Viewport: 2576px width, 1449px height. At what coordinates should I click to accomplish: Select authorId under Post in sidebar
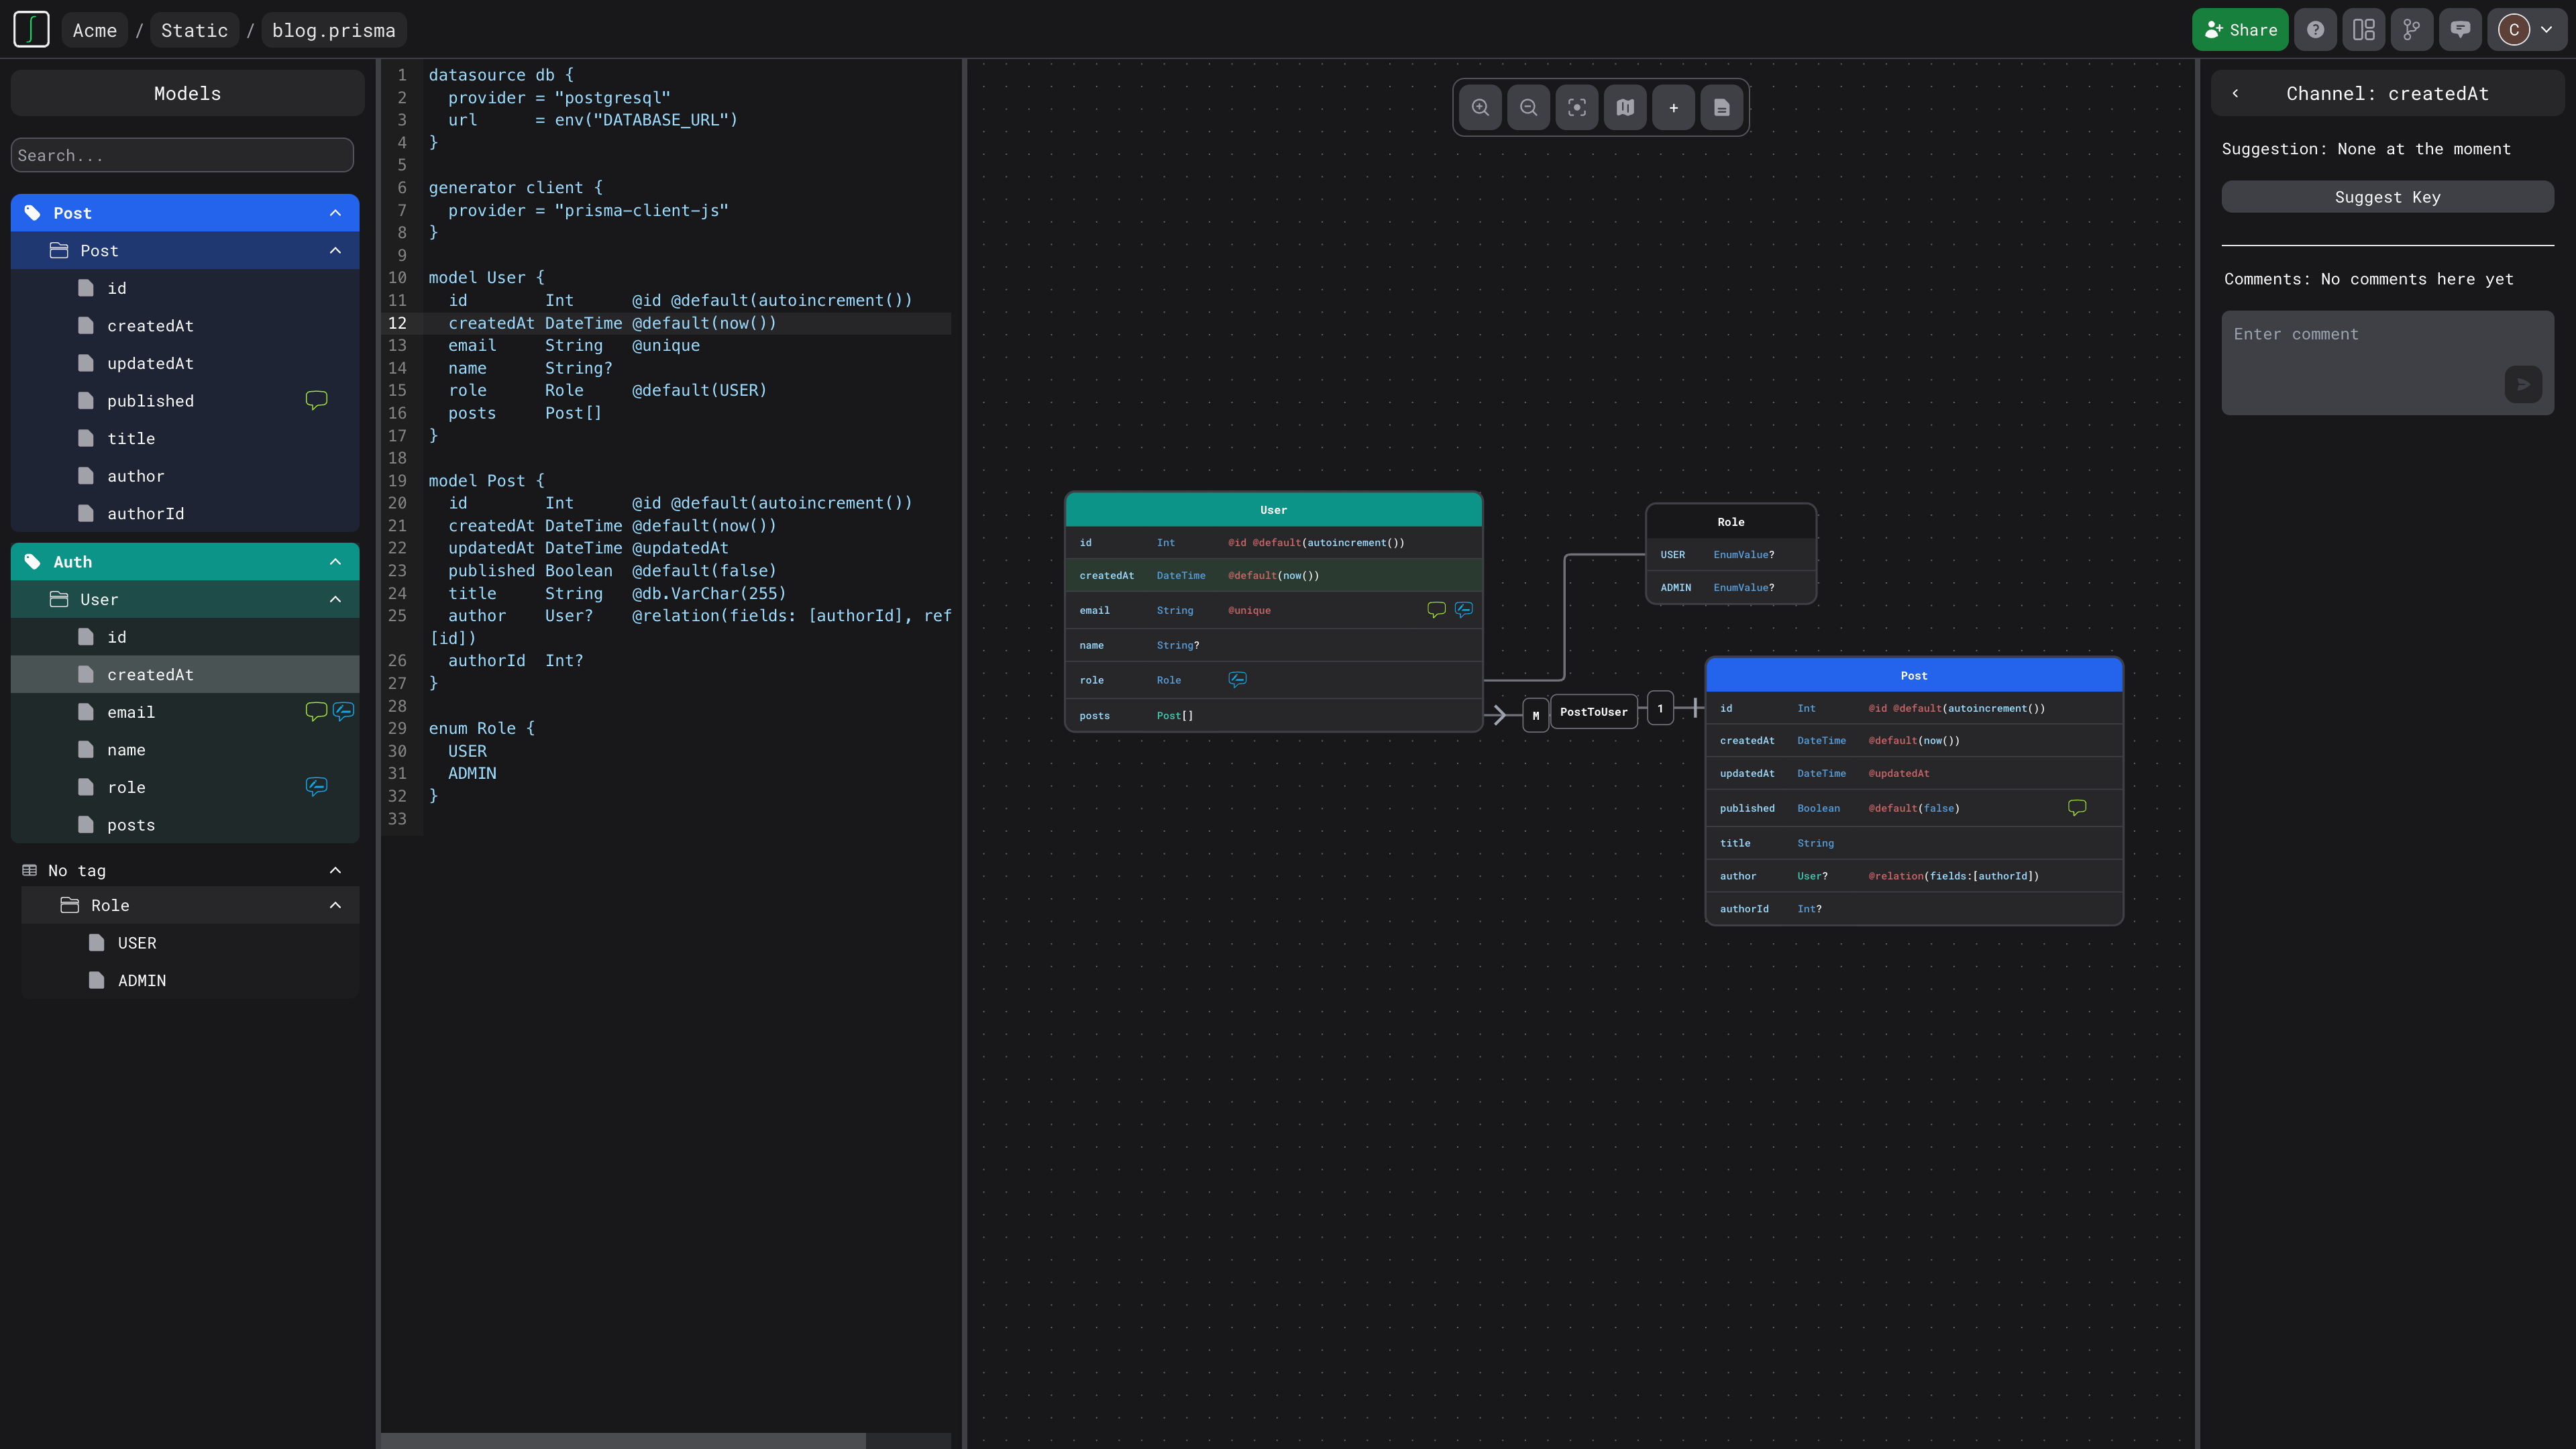pos(185,513)
